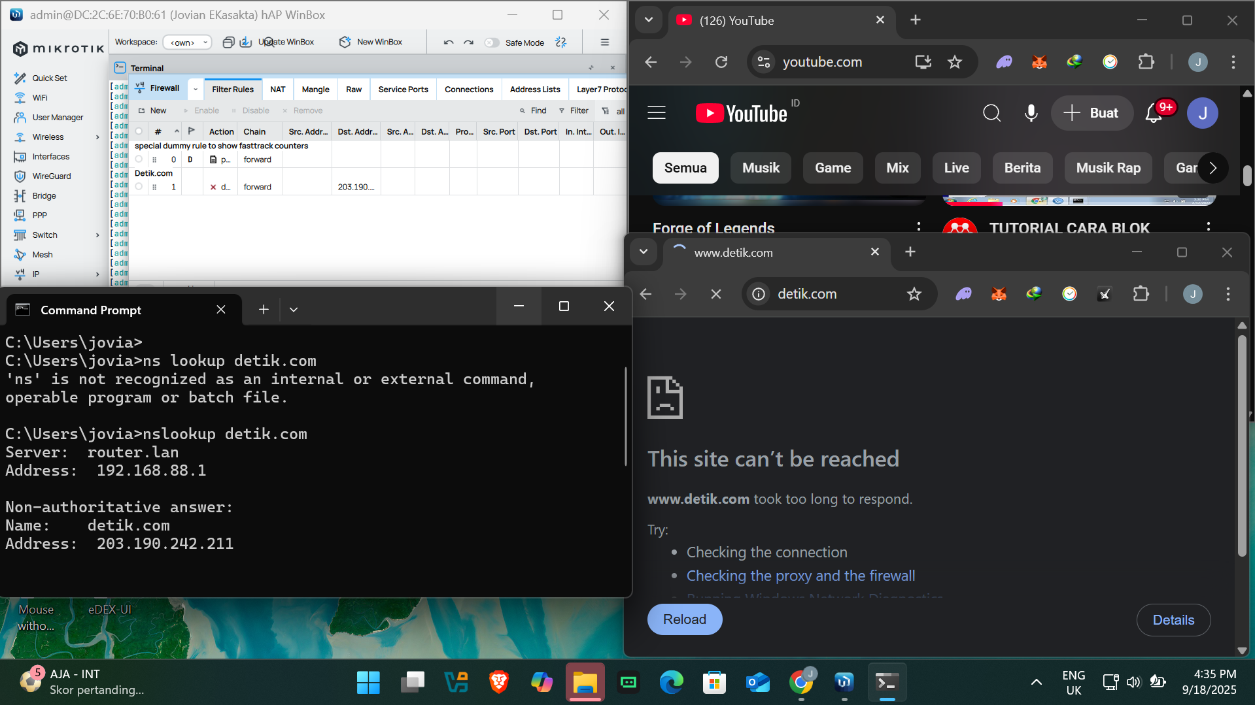Click the detik page vertical scrollbar
The width and height of the screenshot is (1255, 705).
point(1242,446)
